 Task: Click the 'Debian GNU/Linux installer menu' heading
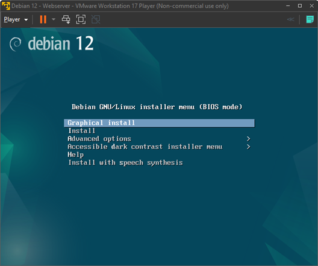157,107
